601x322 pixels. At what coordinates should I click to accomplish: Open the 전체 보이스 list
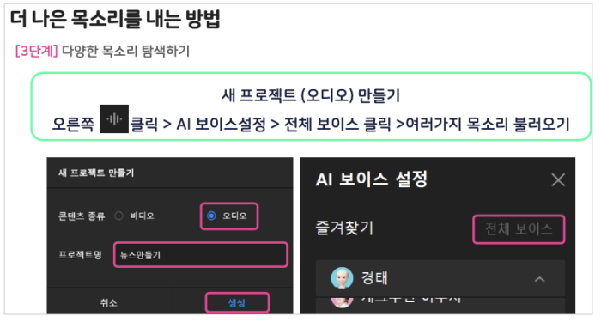tap(519, 229)
